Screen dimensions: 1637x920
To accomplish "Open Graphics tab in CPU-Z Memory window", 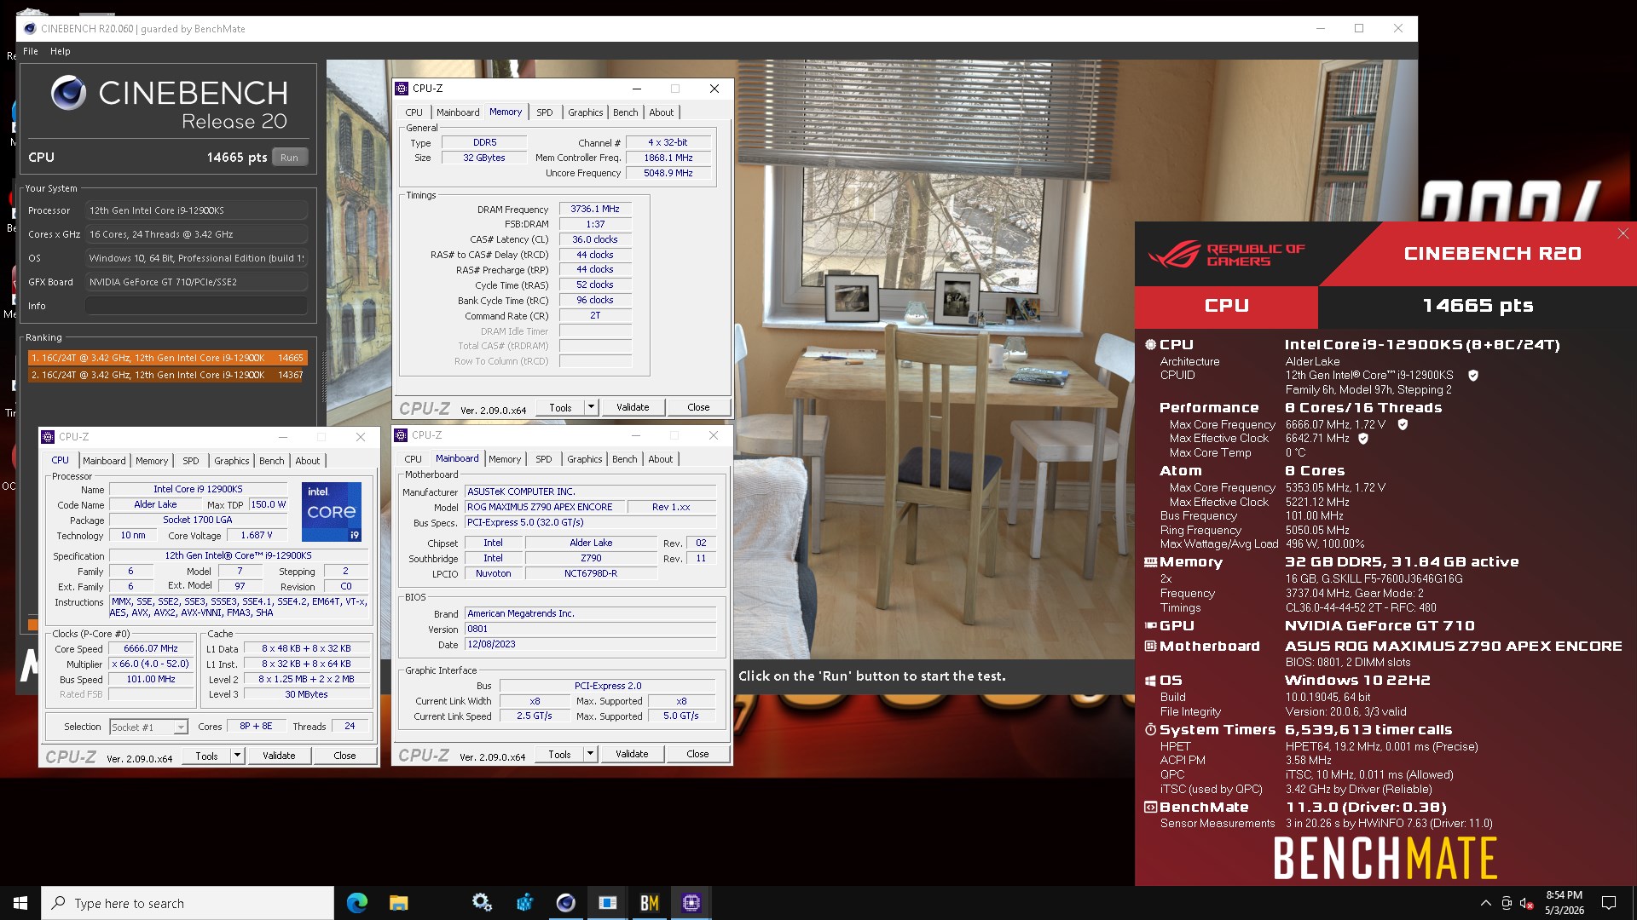I will [x=586, y=112].
